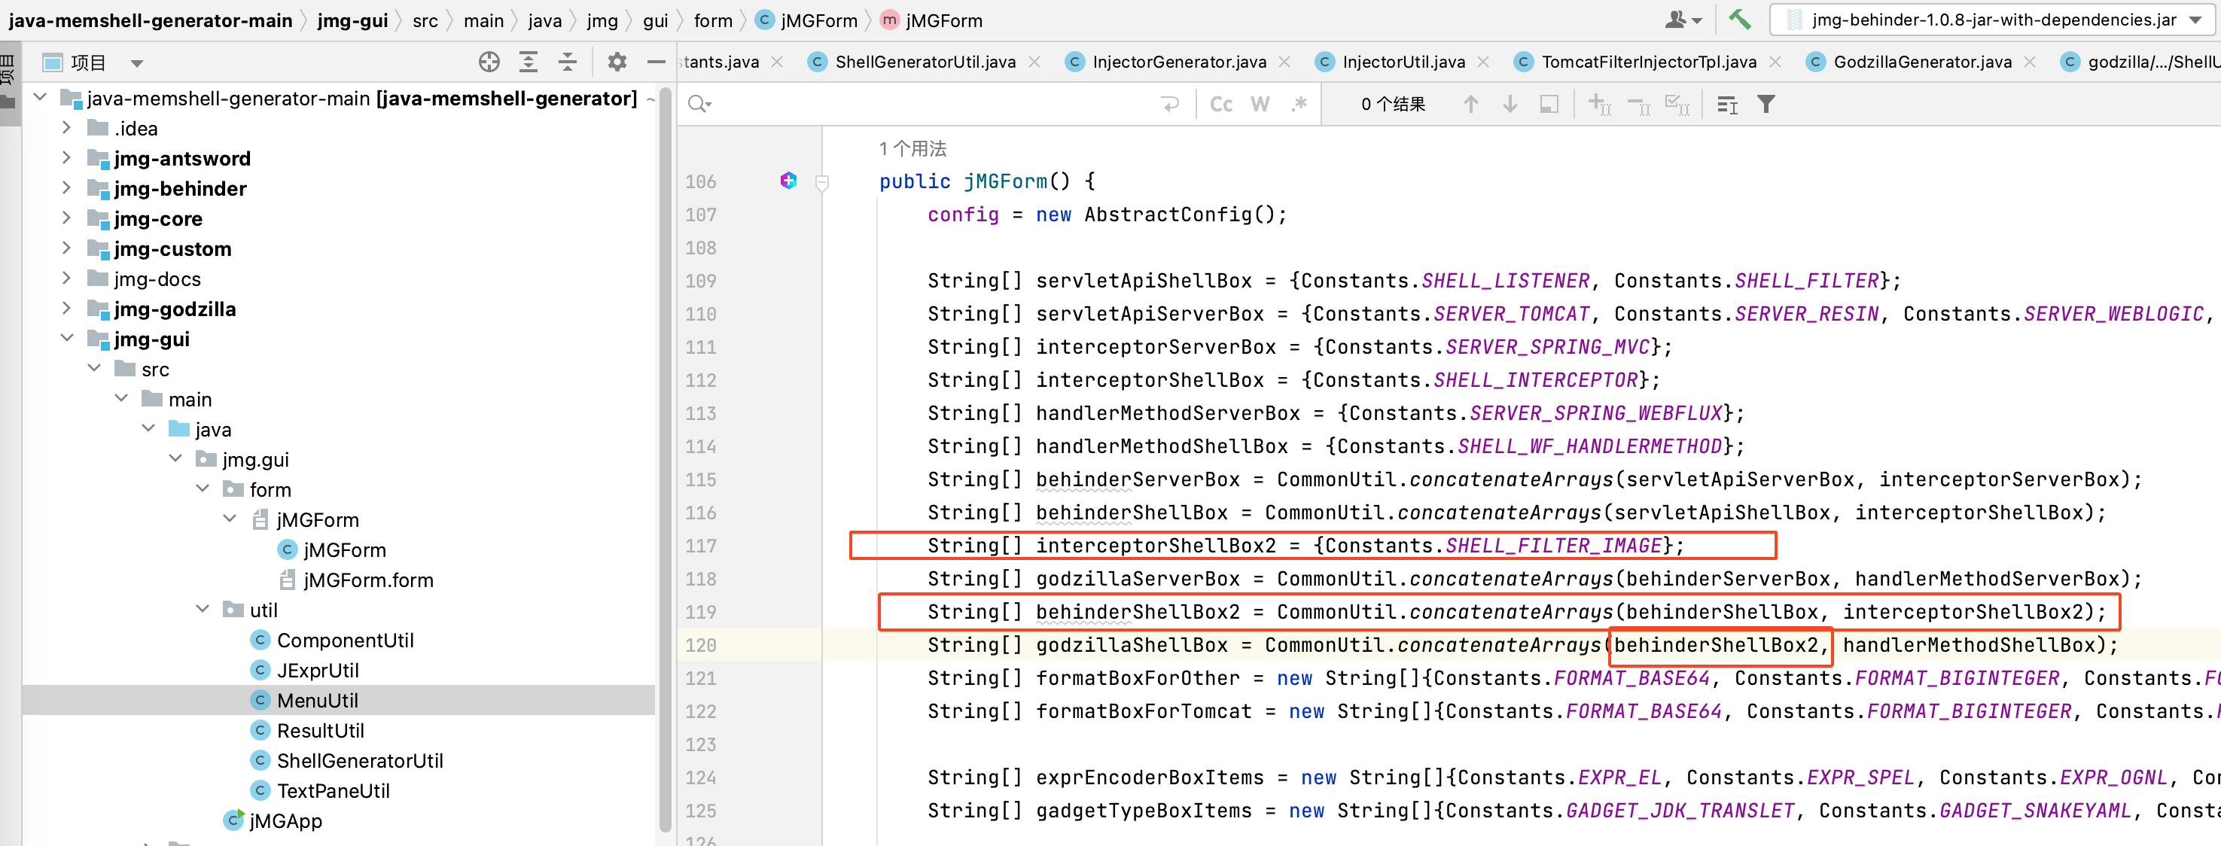2221x846 pixels.
Task: Click the java-memshell-generator-main breadcrumb
Action: tap(151, 20)
